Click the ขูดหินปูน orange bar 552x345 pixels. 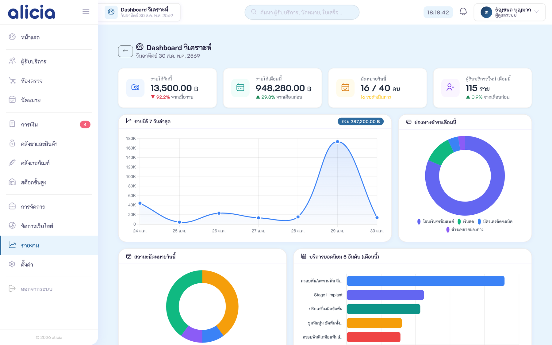click(374, 323)
